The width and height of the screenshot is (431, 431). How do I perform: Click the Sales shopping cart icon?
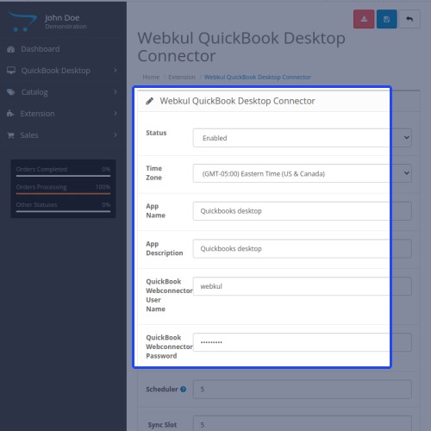[x=10, y=135]
